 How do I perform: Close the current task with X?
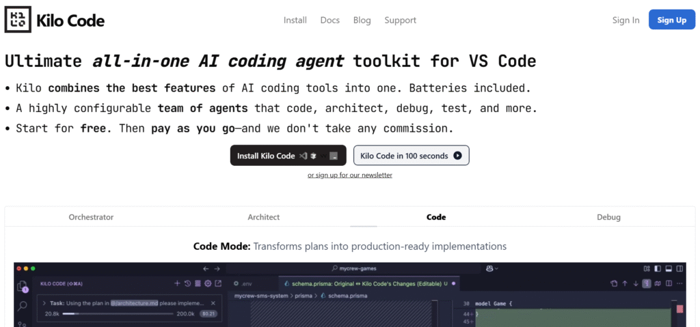tap(213, 303)
